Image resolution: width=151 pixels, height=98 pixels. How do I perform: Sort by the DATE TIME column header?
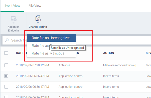tap(21, 53)
